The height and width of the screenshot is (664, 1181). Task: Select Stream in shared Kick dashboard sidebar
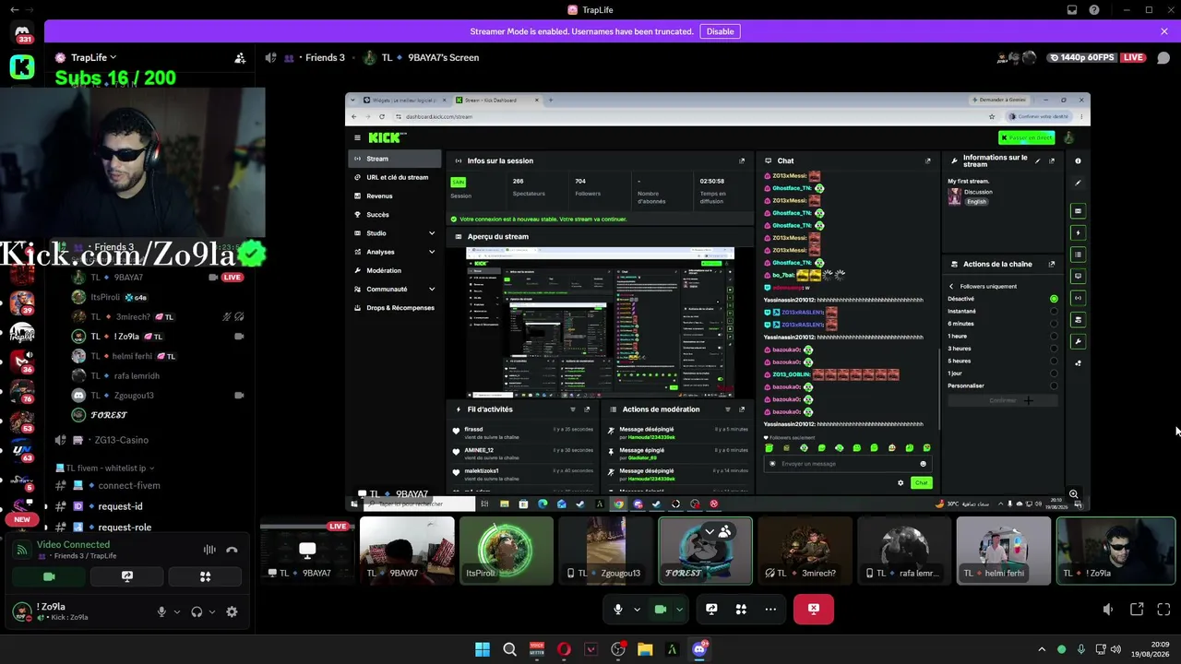pos(396,159)
